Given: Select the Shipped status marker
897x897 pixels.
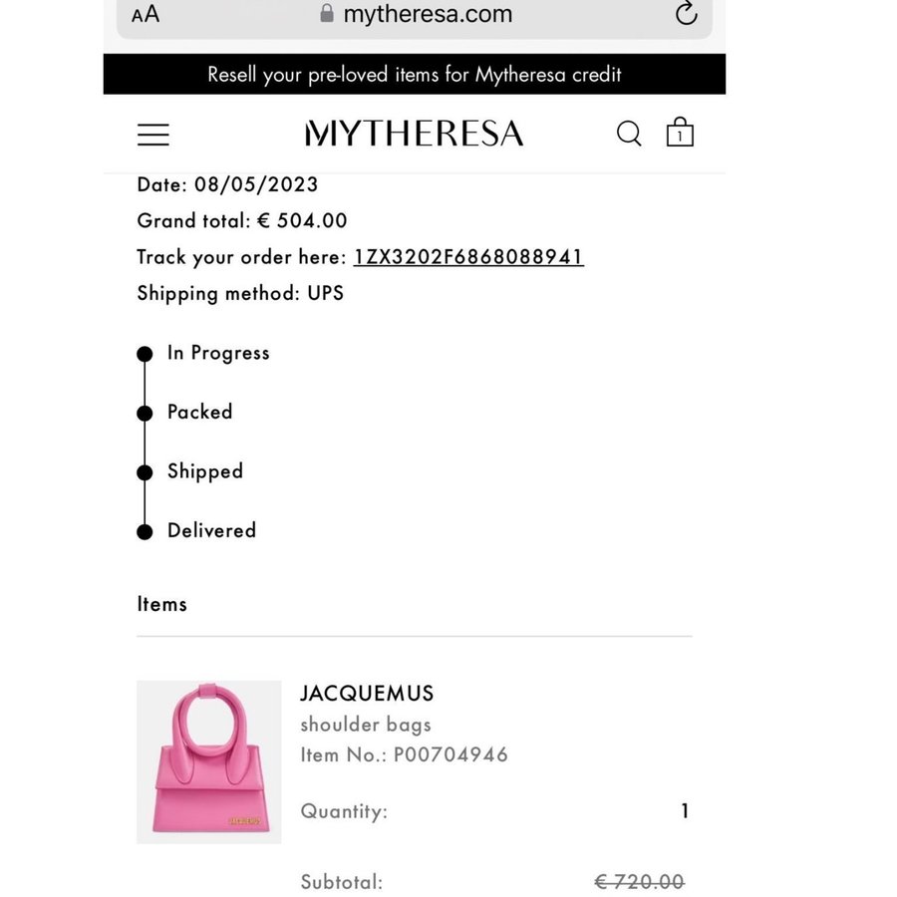Looking at the screenshot, I should point(146,472).
